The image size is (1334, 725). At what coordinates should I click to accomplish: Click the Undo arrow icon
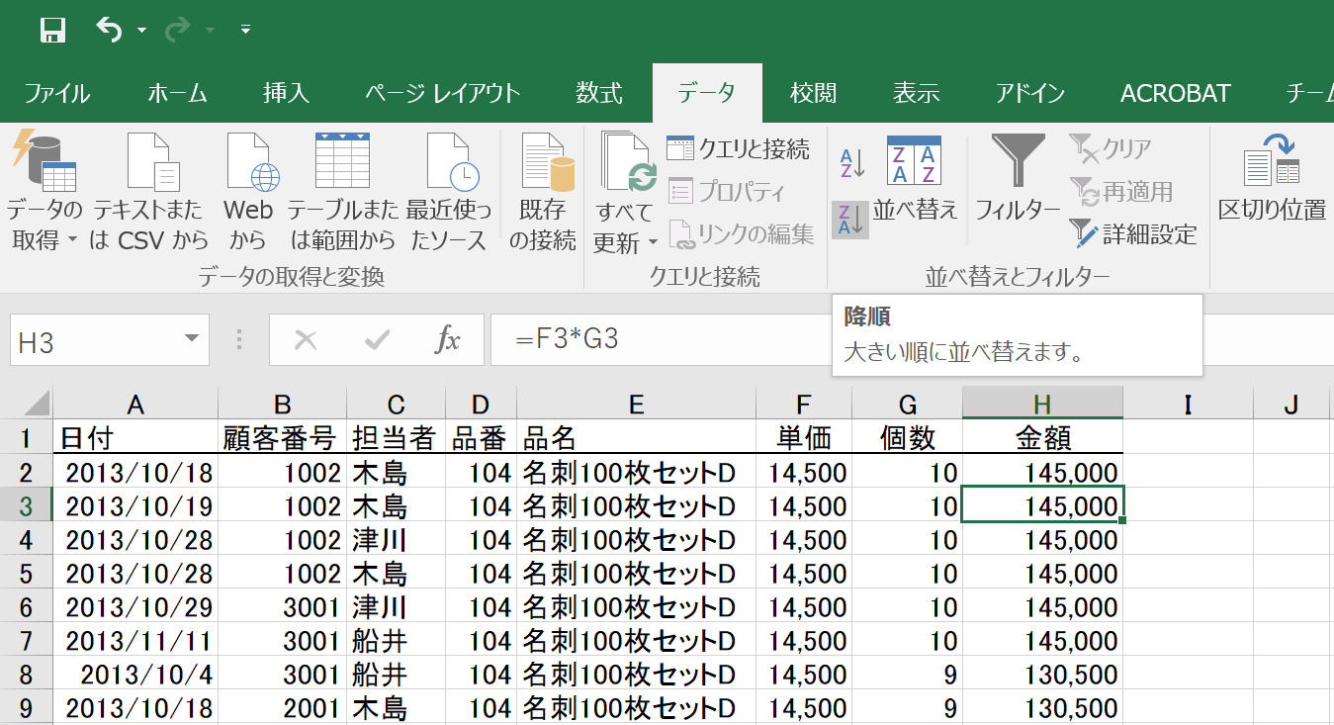pos(108,31)
